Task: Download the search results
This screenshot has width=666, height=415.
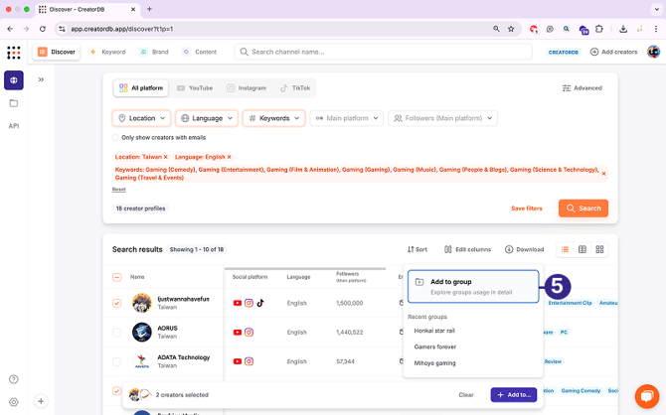Action: (524, 249)
